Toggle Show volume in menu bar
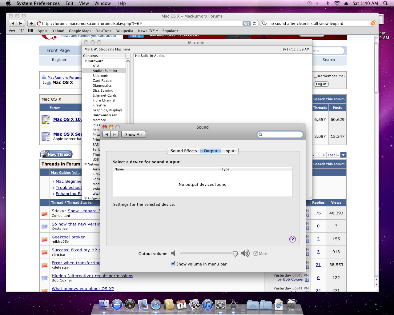The height and width of the screenshot is (315, 394). tap(173, 264)
